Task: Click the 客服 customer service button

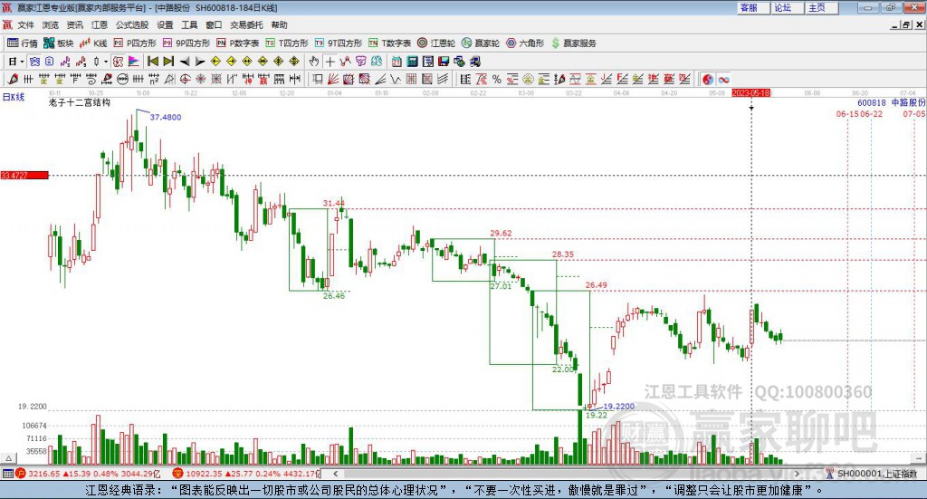Action: tap(753, 7)
